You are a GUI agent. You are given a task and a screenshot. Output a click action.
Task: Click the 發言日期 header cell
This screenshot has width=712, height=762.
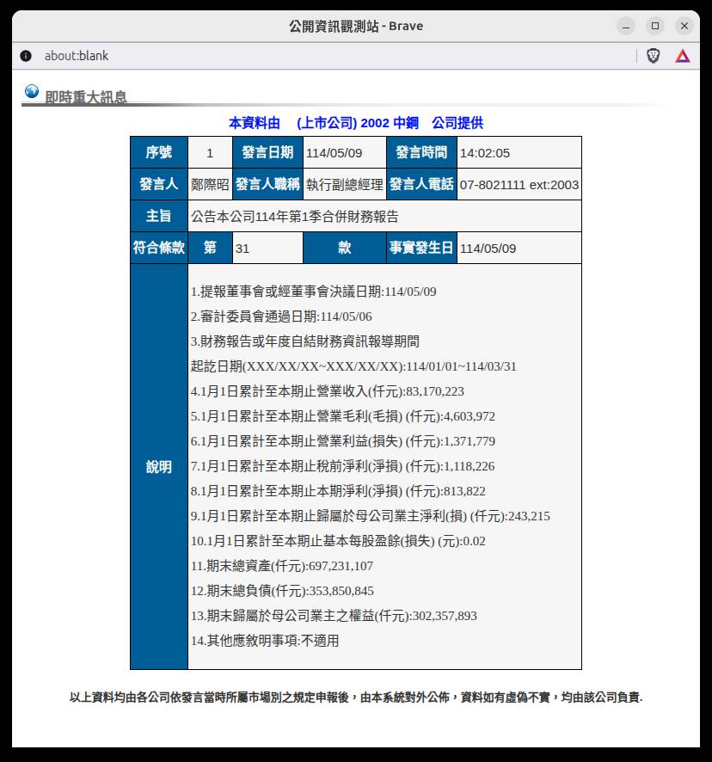click(x=267, y=152)
